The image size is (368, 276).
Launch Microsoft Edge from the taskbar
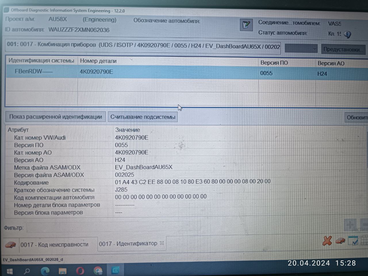coord(45,271)
